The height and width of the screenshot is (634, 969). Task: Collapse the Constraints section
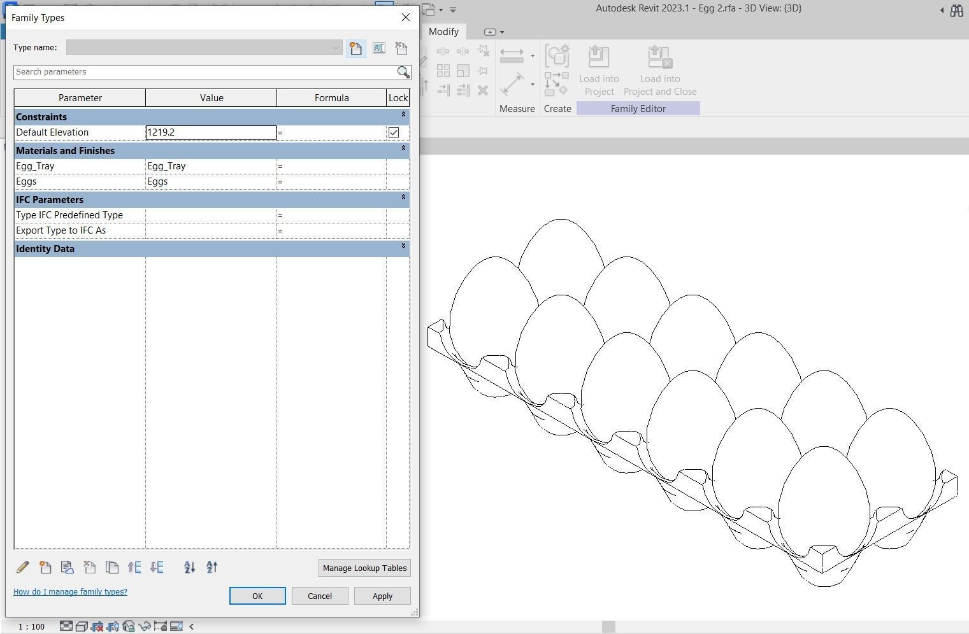coord(403,115)
